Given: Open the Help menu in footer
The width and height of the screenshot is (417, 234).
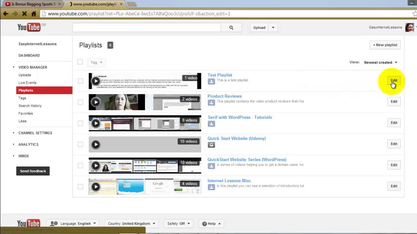Looking at the screenshot, I should pos(211,224).
